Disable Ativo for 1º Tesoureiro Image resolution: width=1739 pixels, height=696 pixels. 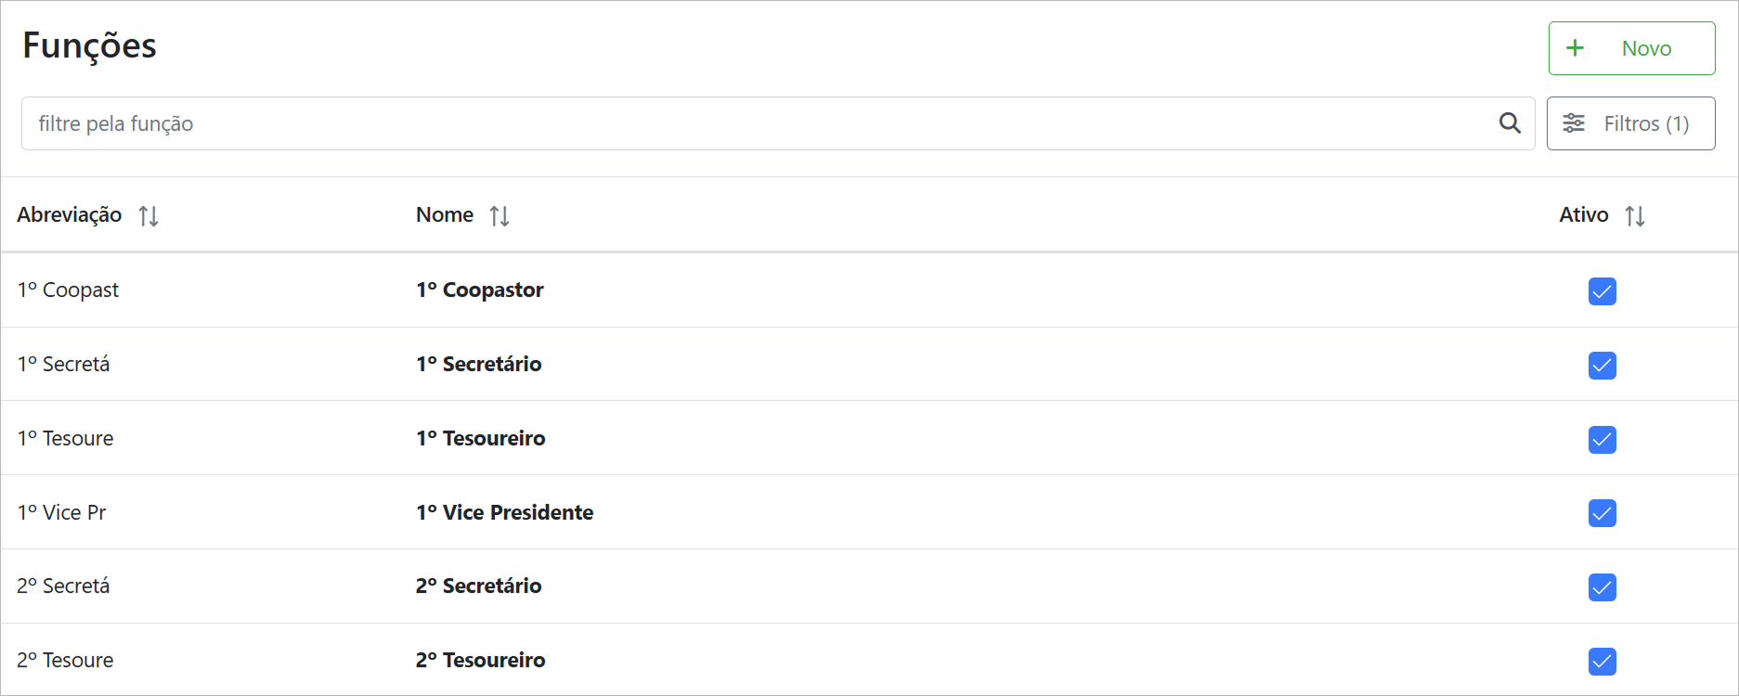(1602, 440)
